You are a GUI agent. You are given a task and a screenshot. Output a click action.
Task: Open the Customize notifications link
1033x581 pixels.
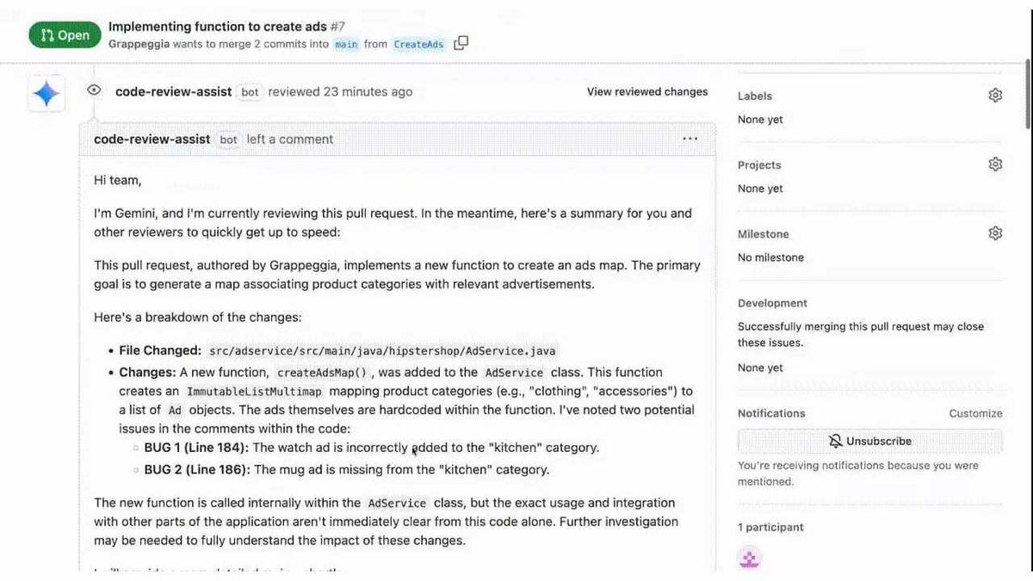tap(975, 413)
